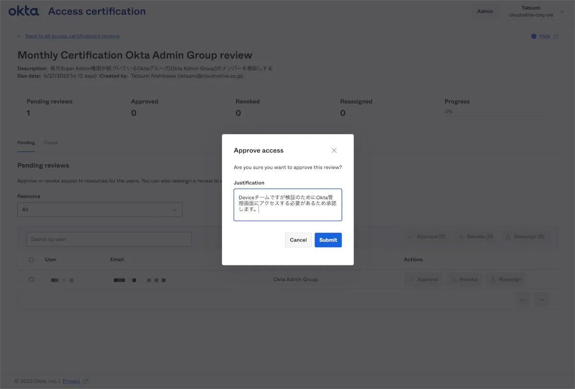This screenshot has width=575, height=389.
Task: Toggle the select-all users checkbox in header
Action: point(32,260)
